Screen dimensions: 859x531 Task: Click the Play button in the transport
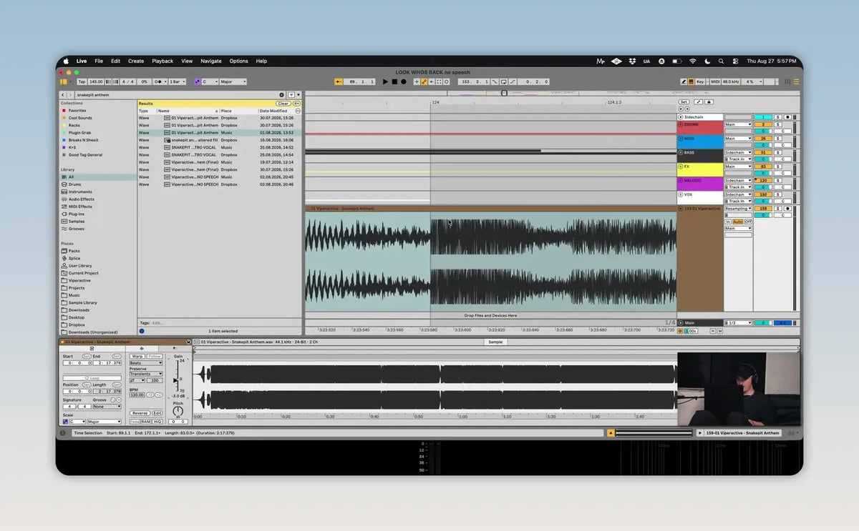[385, 81]
